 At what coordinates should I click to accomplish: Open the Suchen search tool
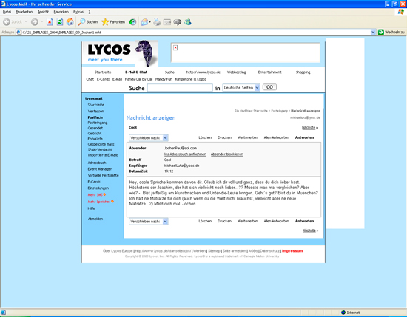(x=88, y=22)
